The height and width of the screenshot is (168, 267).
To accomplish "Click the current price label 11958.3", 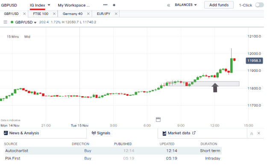I will (x=254, y=61).
